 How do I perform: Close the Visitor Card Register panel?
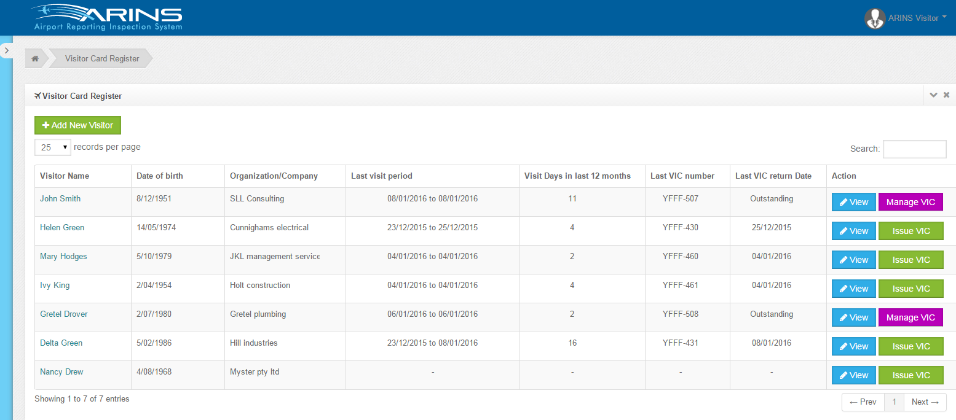(947, 95)
